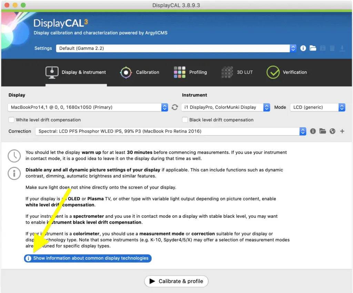The height and width of the screenshot is (293, 353).
Task: Click the Verification checkmark icon
Action: (x=273, y=72)
